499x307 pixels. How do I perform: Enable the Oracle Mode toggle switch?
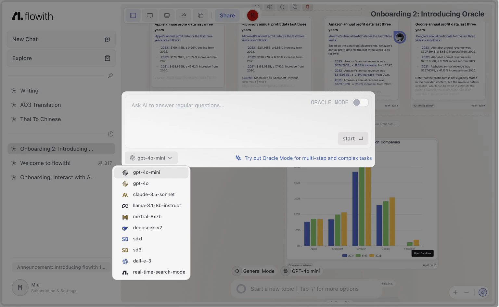tap(360, 102)
